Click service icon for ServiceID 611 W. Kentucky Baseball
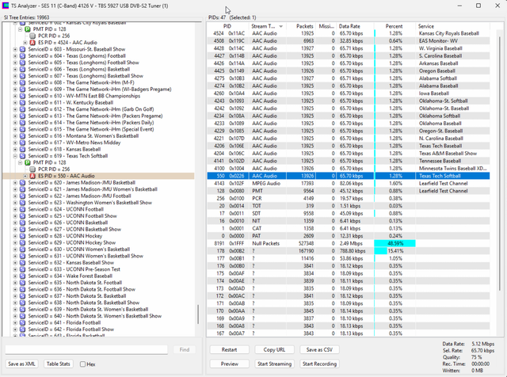Screen dimensions: 507x377 (x=22, y=102)
